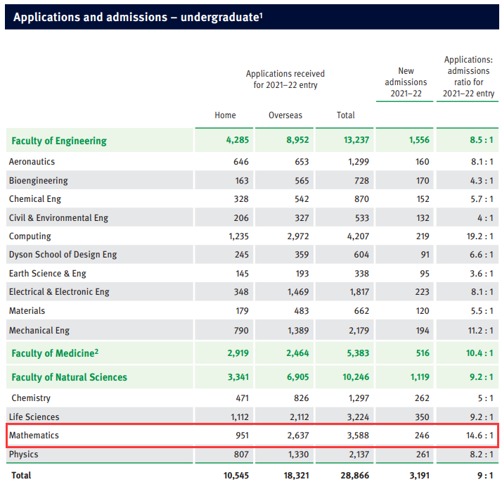Select the 'Aeronautics' row label

coord(32,162)
